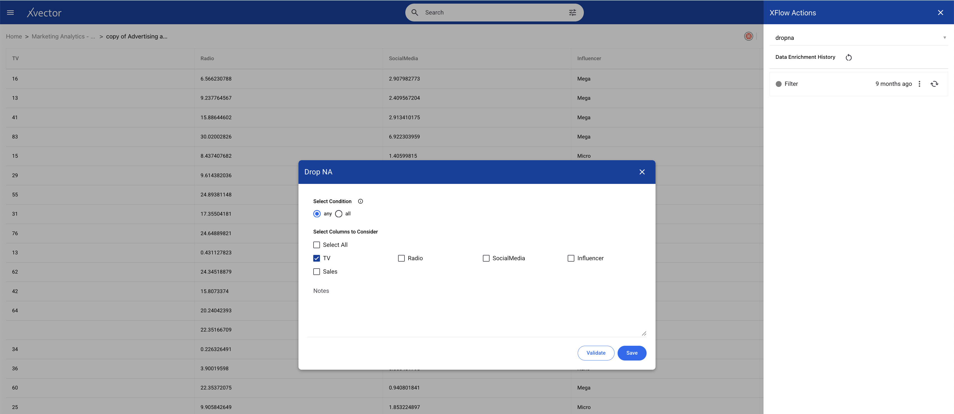Close the XFlow Actions panel
This screenshot has width=954, height=414.
(940, 13)
